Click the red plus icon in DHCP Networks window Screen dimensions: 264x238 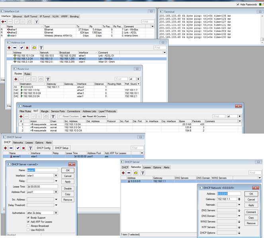pos(123,173)
